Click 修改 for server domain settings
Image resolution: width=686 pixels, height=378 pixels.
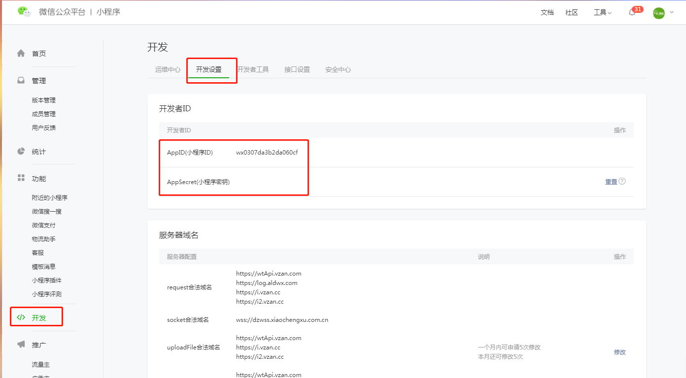click(x=620, y=352)
